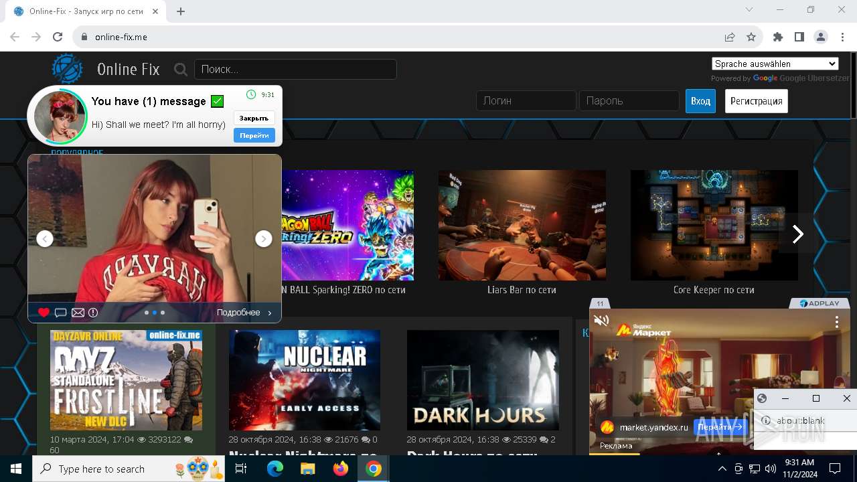Toggle the browser side panel icon

tap(799, 37)
